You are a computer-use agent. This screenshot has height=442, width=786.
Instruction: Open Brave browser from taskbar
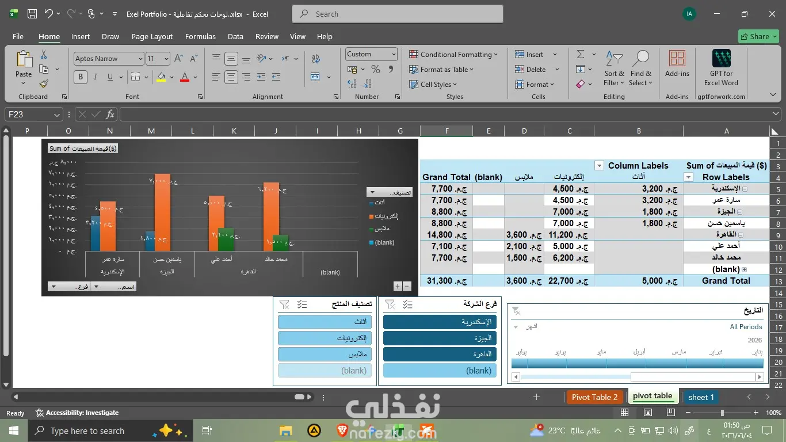342,430
